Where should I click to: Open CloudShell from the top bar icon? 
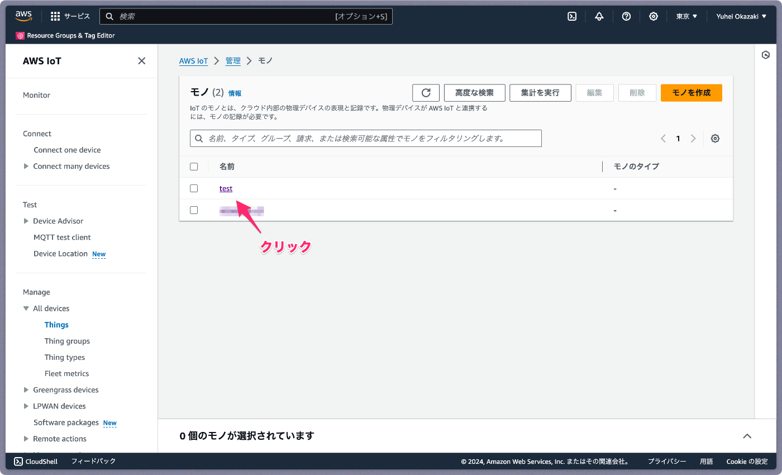click(x=572, y=16)
